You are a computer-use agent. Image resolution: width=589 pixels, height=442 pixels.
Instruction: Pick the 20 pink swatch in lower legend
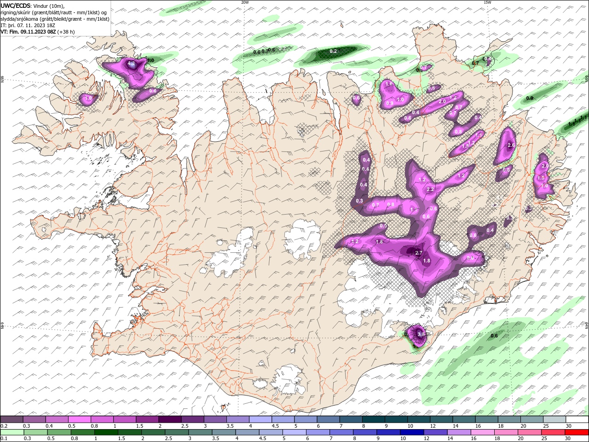tap(529, 432)
